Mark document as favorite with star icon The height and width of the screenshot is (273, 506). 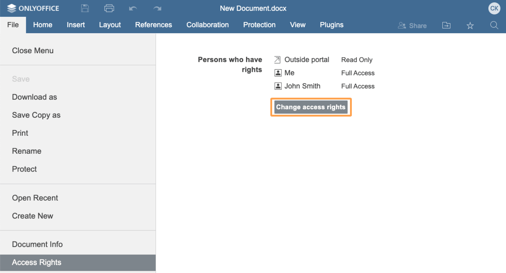pyautogui.click(x=470, y=26)
